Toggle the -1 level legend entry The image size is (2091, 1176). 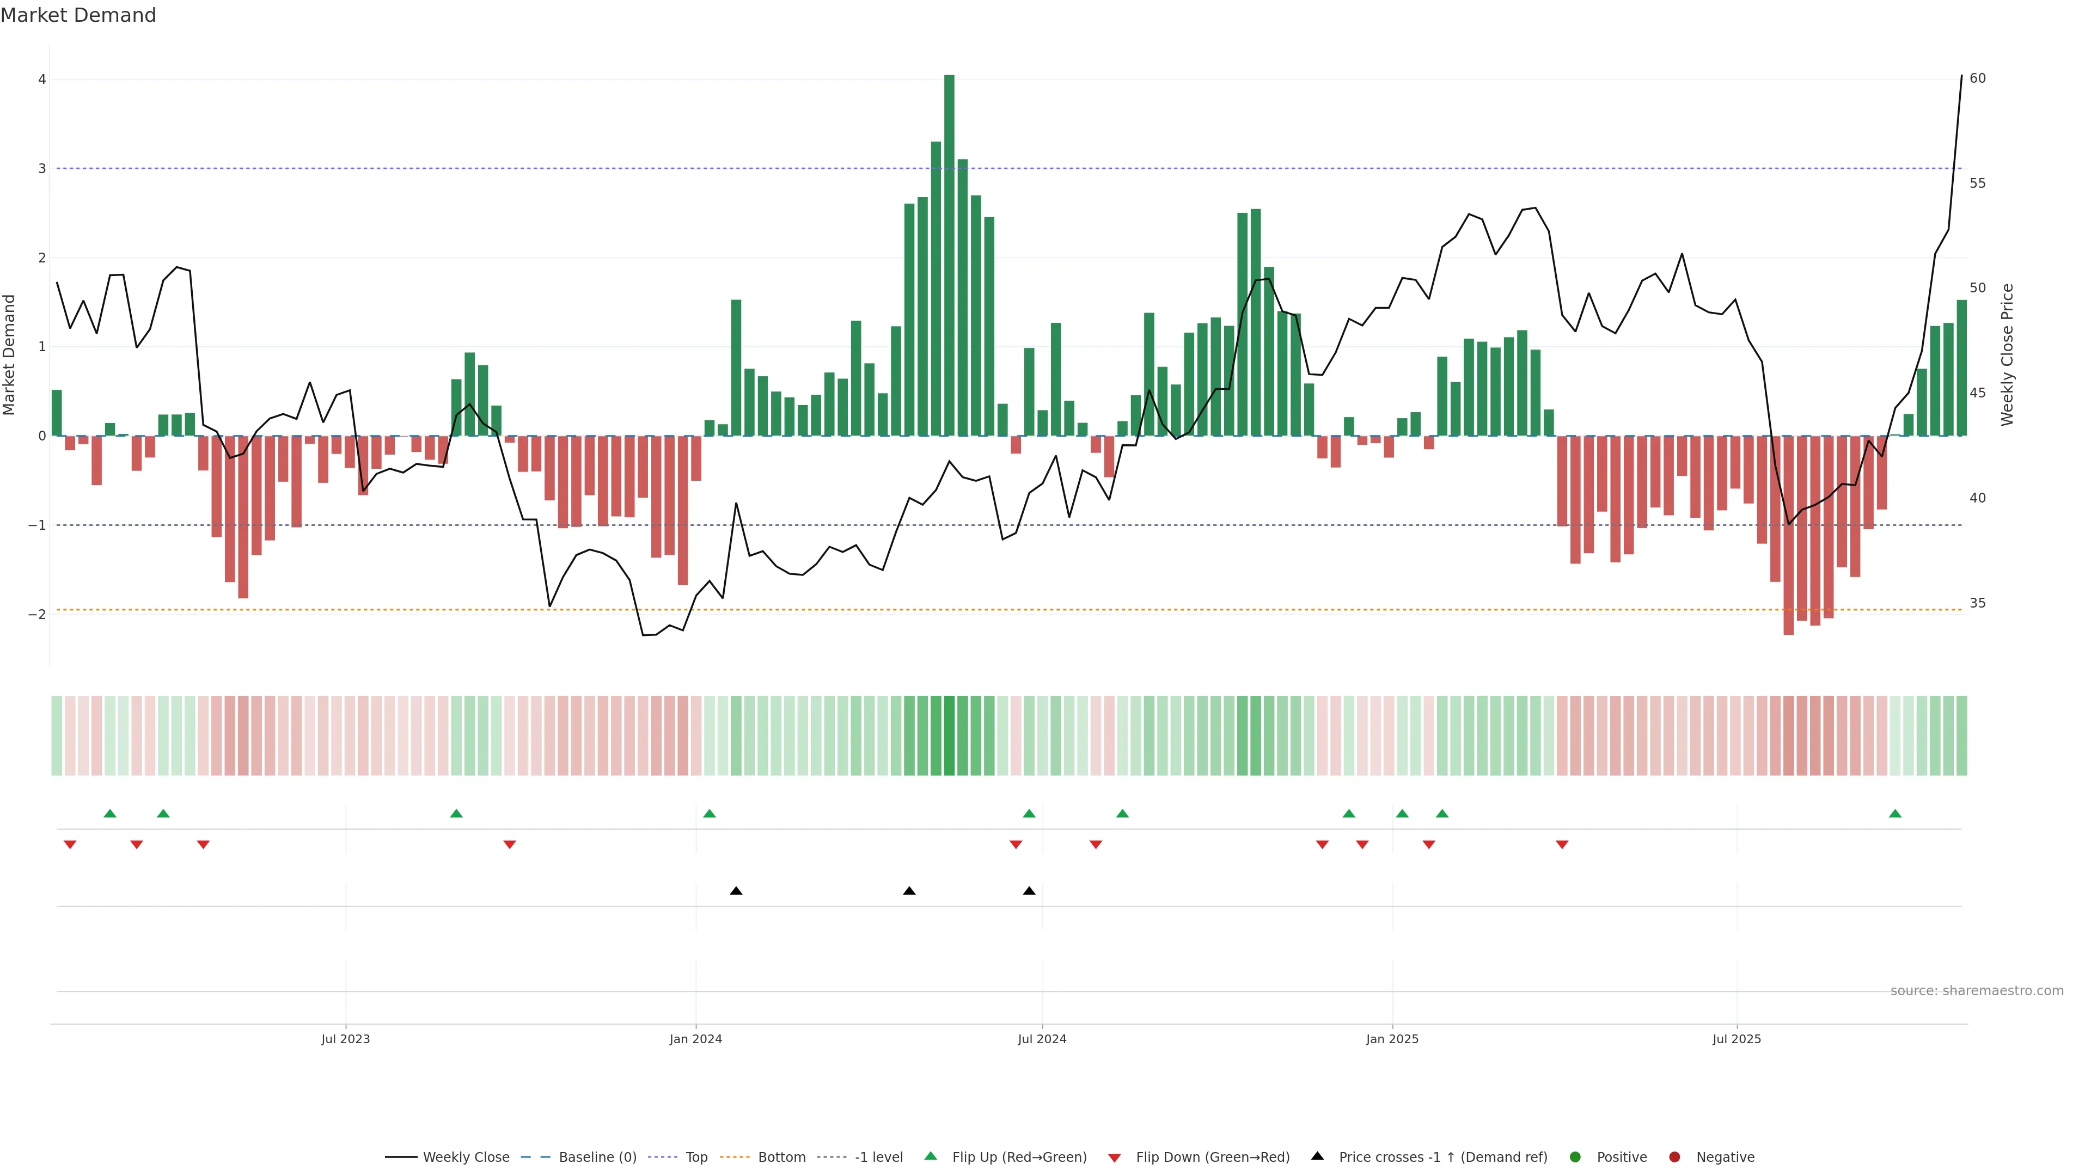pyautogui.click(x=878, y=1157)
